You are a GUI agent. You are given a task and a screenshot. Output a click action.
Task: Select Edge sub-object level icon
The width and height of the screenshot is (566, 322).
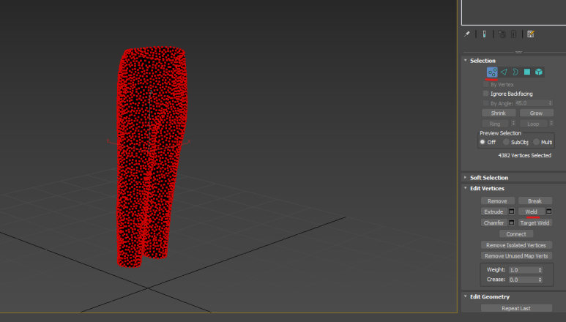[504, 72]
